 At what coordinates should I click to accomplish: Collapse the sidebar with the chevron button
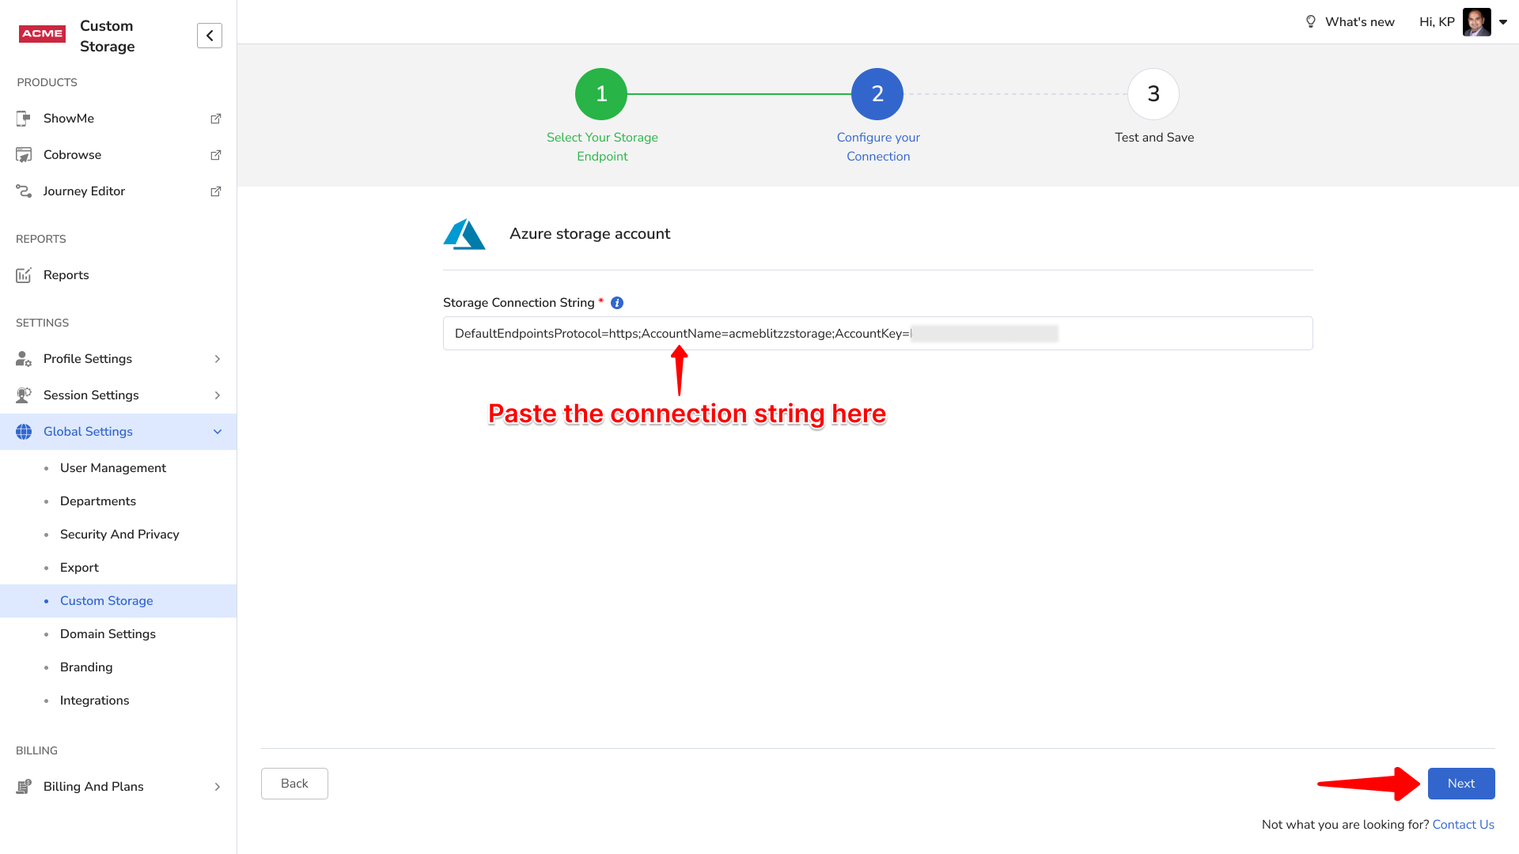point(210,36)
